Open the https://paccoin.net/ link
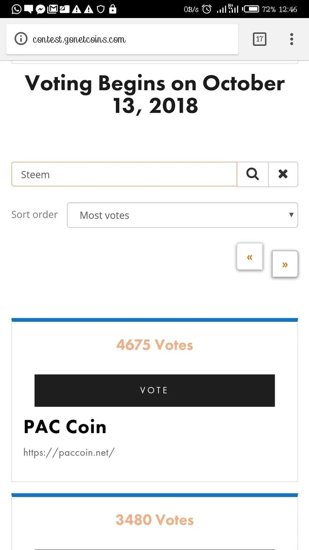The width and height of the screenshot is (309, 550). pyautogui.click(x=69, y=452)
